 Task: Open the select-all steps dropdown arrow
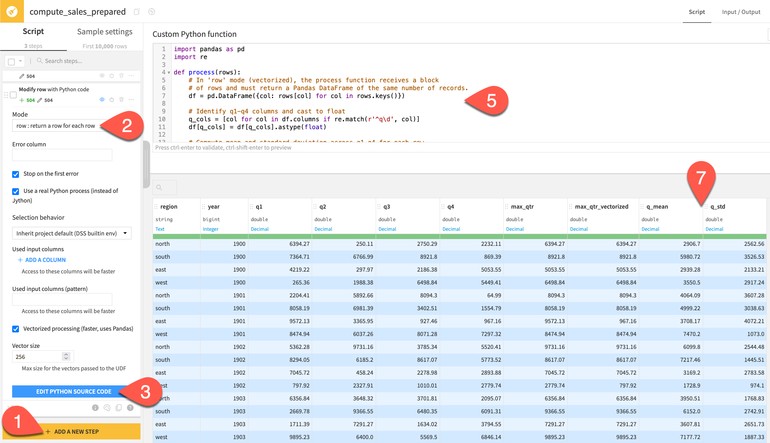pyautogui.click(x=20, y=61)
